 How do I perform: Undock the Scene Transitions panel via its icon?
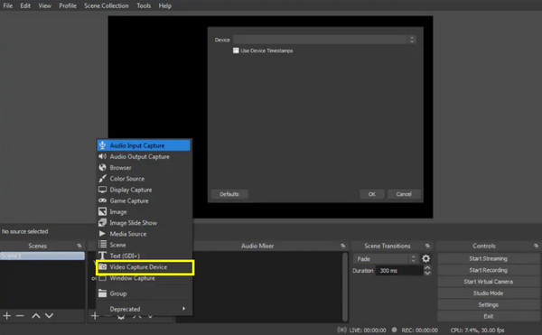[427, 246]
